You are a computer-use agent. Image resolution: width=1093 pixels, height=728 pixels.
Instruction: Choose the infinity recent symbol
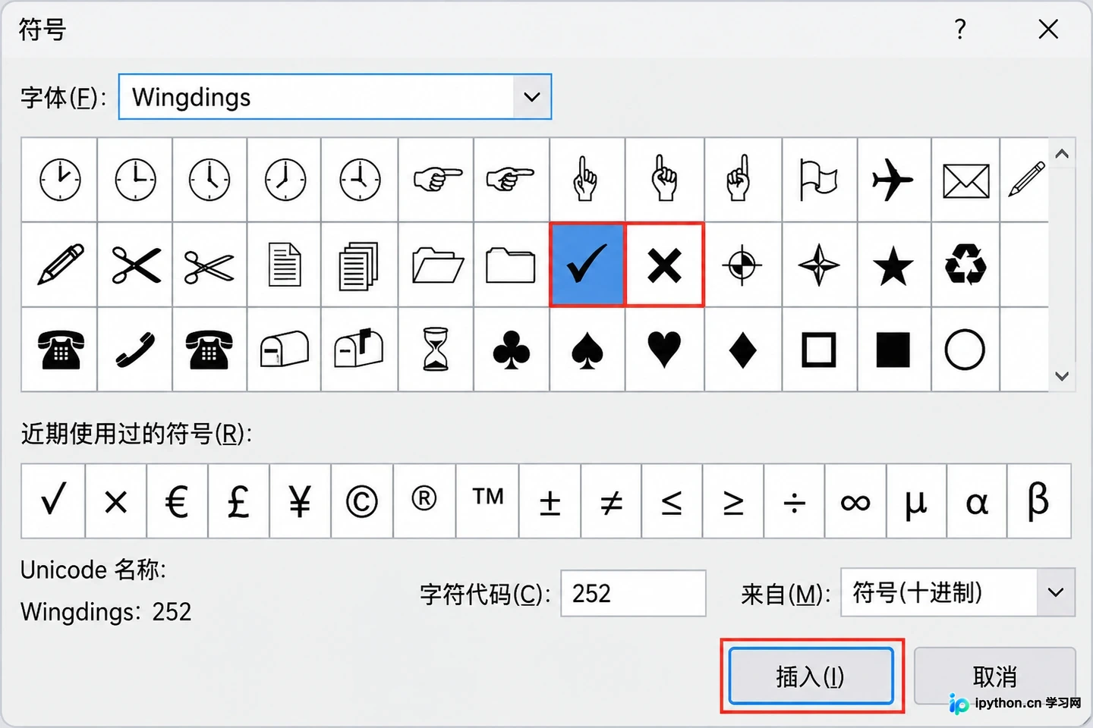click(x=855, y=501)
